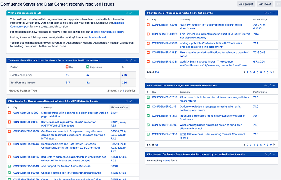Open the Confluence Server total 259 link
281x180 pixels.
(124, 75)
